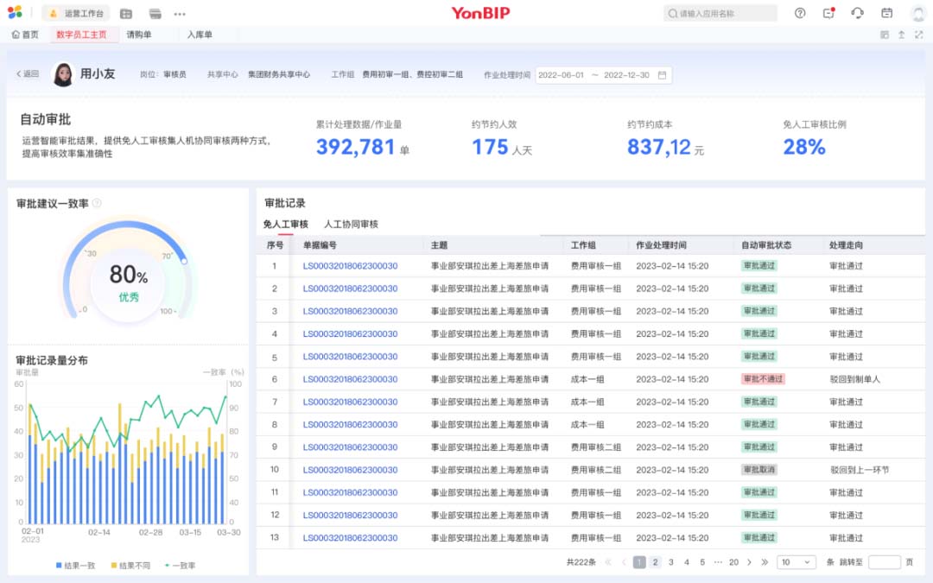This screenshot has width=933, height=583.
Task: Open the 作业处理时间 date range field
Action: pos(603,75)
